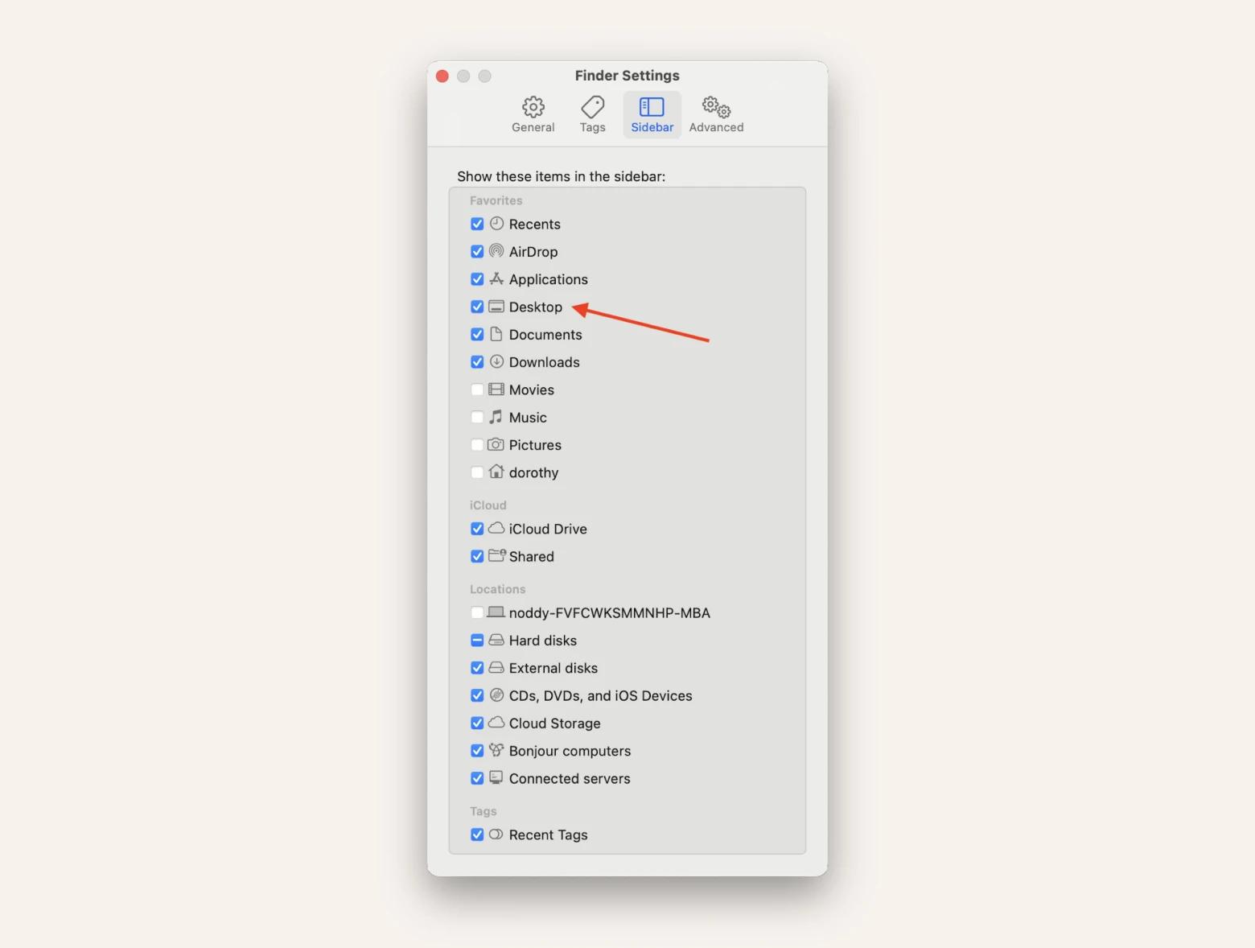Click the Cloud Storage label text
Screen dimensions: 1255x948
coord(554,723)
